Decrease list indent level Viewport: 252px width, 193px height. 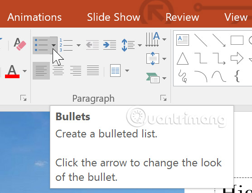click(92, 45)
